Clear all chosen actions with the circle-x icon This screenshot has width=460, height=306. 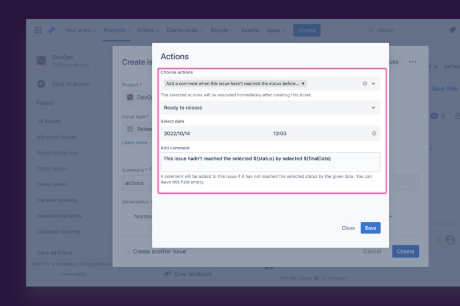(365, 83)
